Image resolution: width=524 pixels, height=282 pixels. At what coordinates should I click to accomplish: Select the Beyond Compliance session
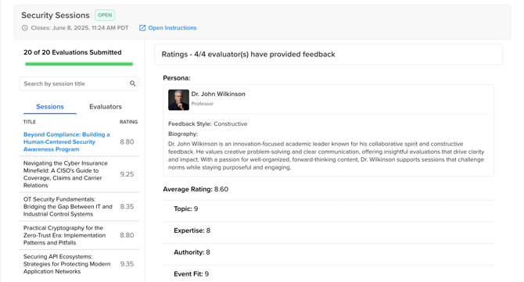click(66, 142)
